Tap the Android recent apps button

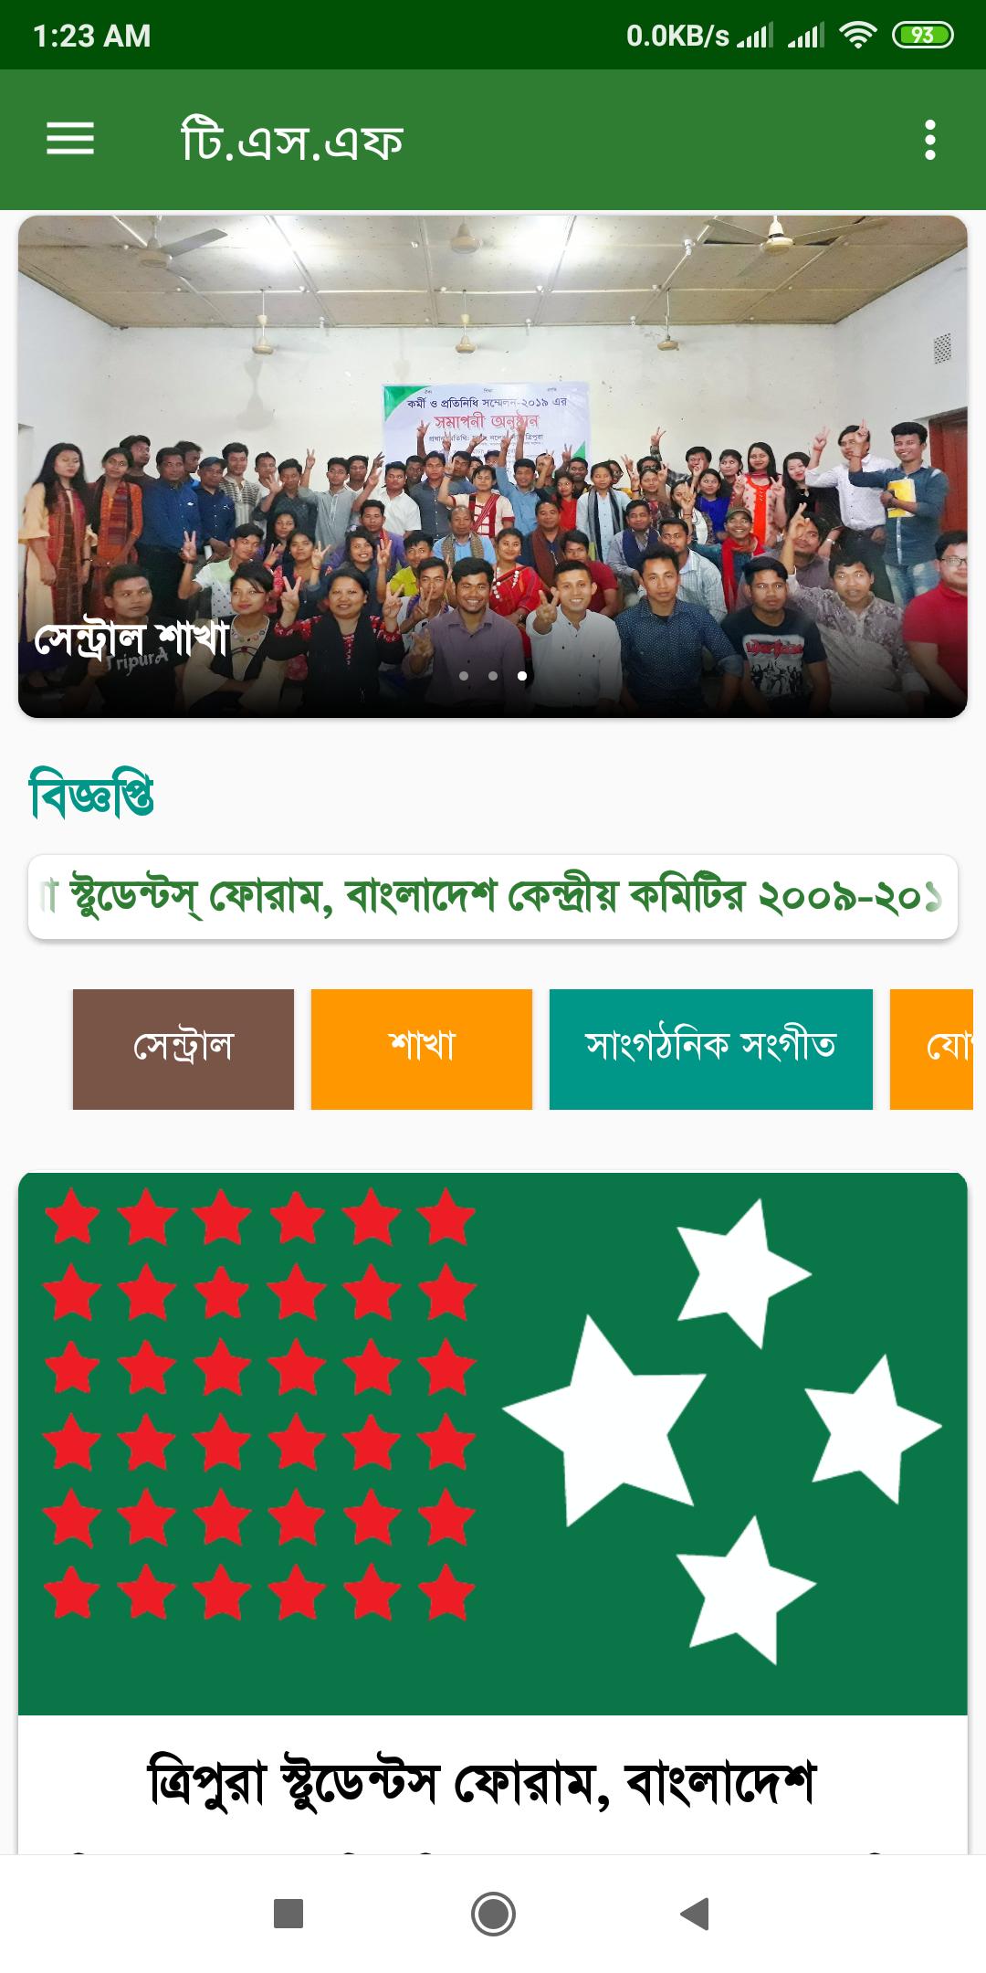(288, 1913)
